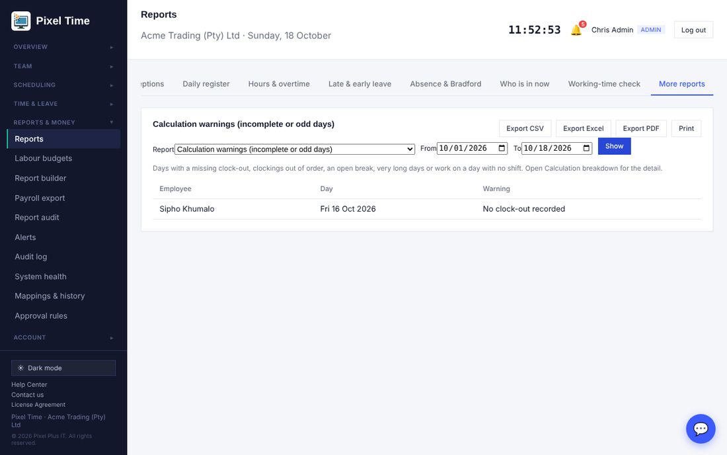Click the Contact us link
This screenshot has height=455, width=727.
[27, 395]
